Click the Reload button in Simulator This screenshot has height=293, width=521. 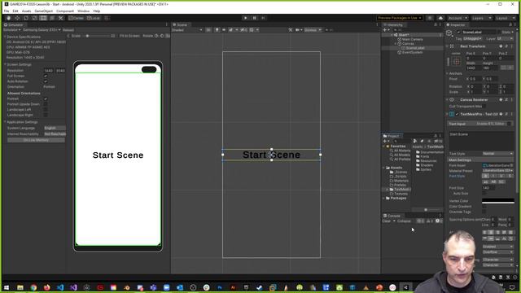pyautogui.click(x=68, y=30)
